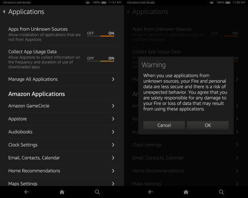Tap the home icon in right screen's bottom bar
The height and width of the screenshot is (198, 248).
(x=186, y=192)
